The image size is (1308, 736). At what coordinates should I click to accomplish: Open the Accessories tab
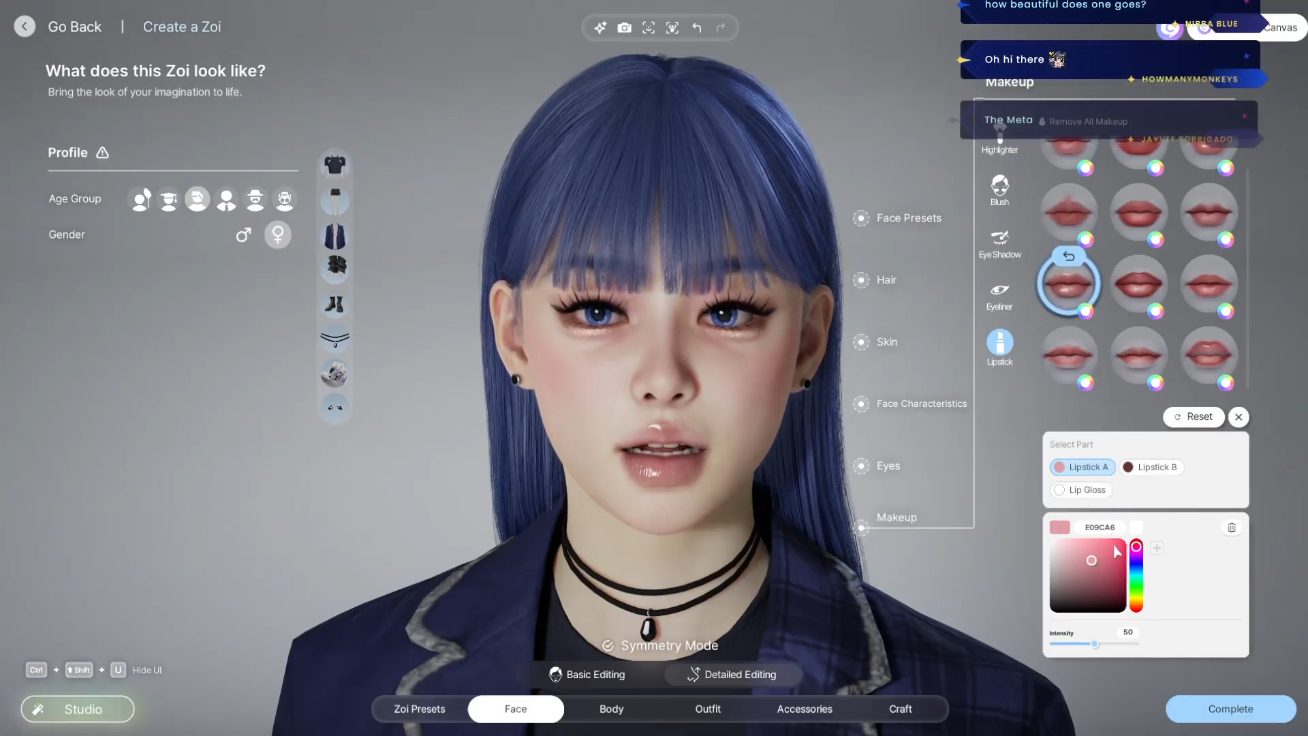click(x=805, y=709)
